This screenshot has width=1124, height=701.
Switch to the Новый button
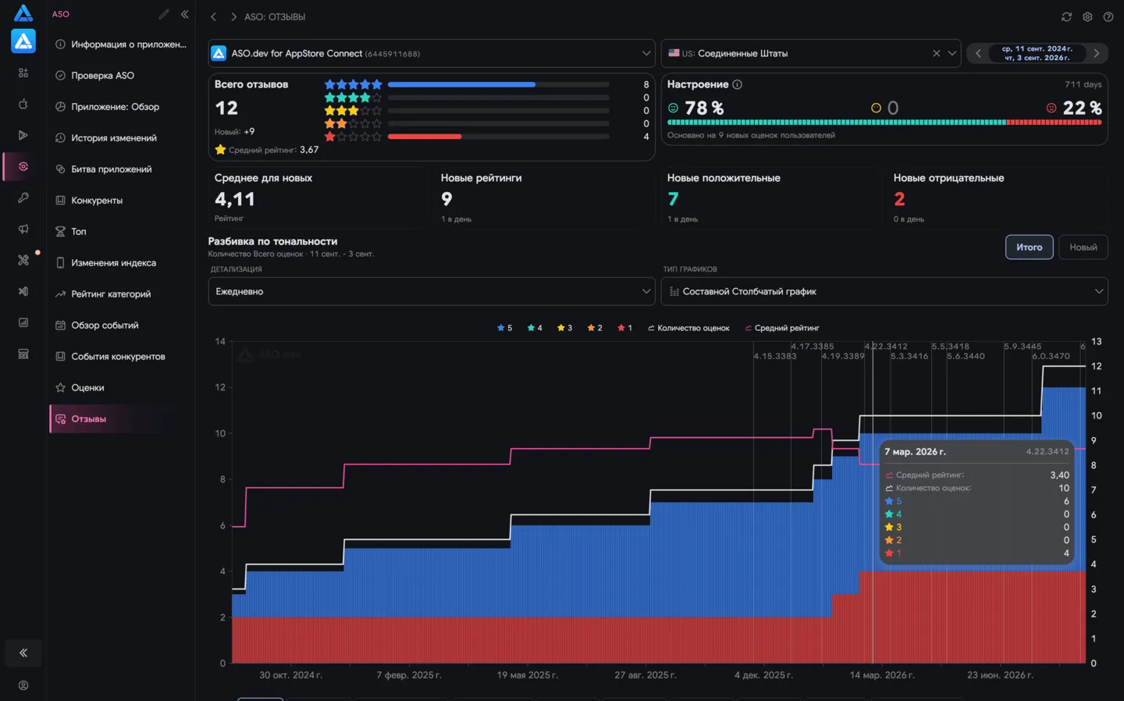pyautogui.click(x=1083, y=247)
